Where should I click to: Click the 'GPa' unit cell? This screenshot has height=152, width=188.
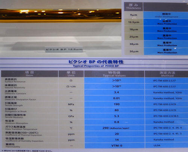71,116
